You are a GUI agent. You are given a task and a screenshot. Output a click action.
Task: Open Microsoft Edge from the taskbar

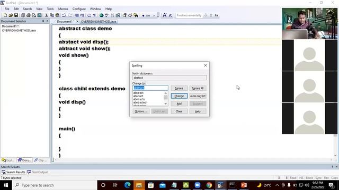(x=127, y=185)
